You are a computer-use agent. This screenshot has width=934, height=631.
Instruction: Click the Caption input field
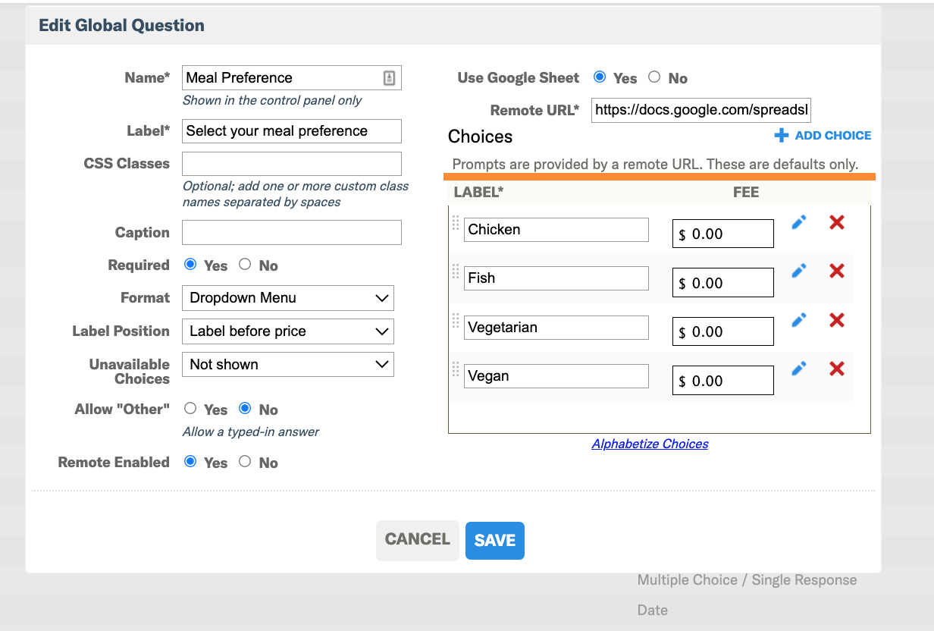[x=292, y=233]
